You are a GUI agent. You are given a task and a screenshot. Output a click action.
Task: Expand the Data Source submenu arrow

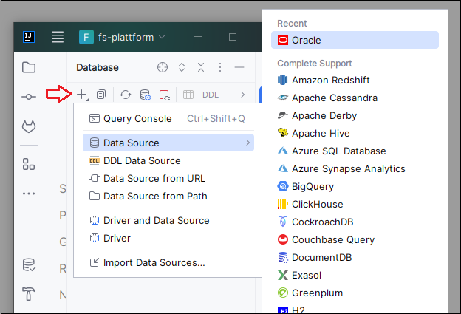pyautogui.click(x=247, y=143)
